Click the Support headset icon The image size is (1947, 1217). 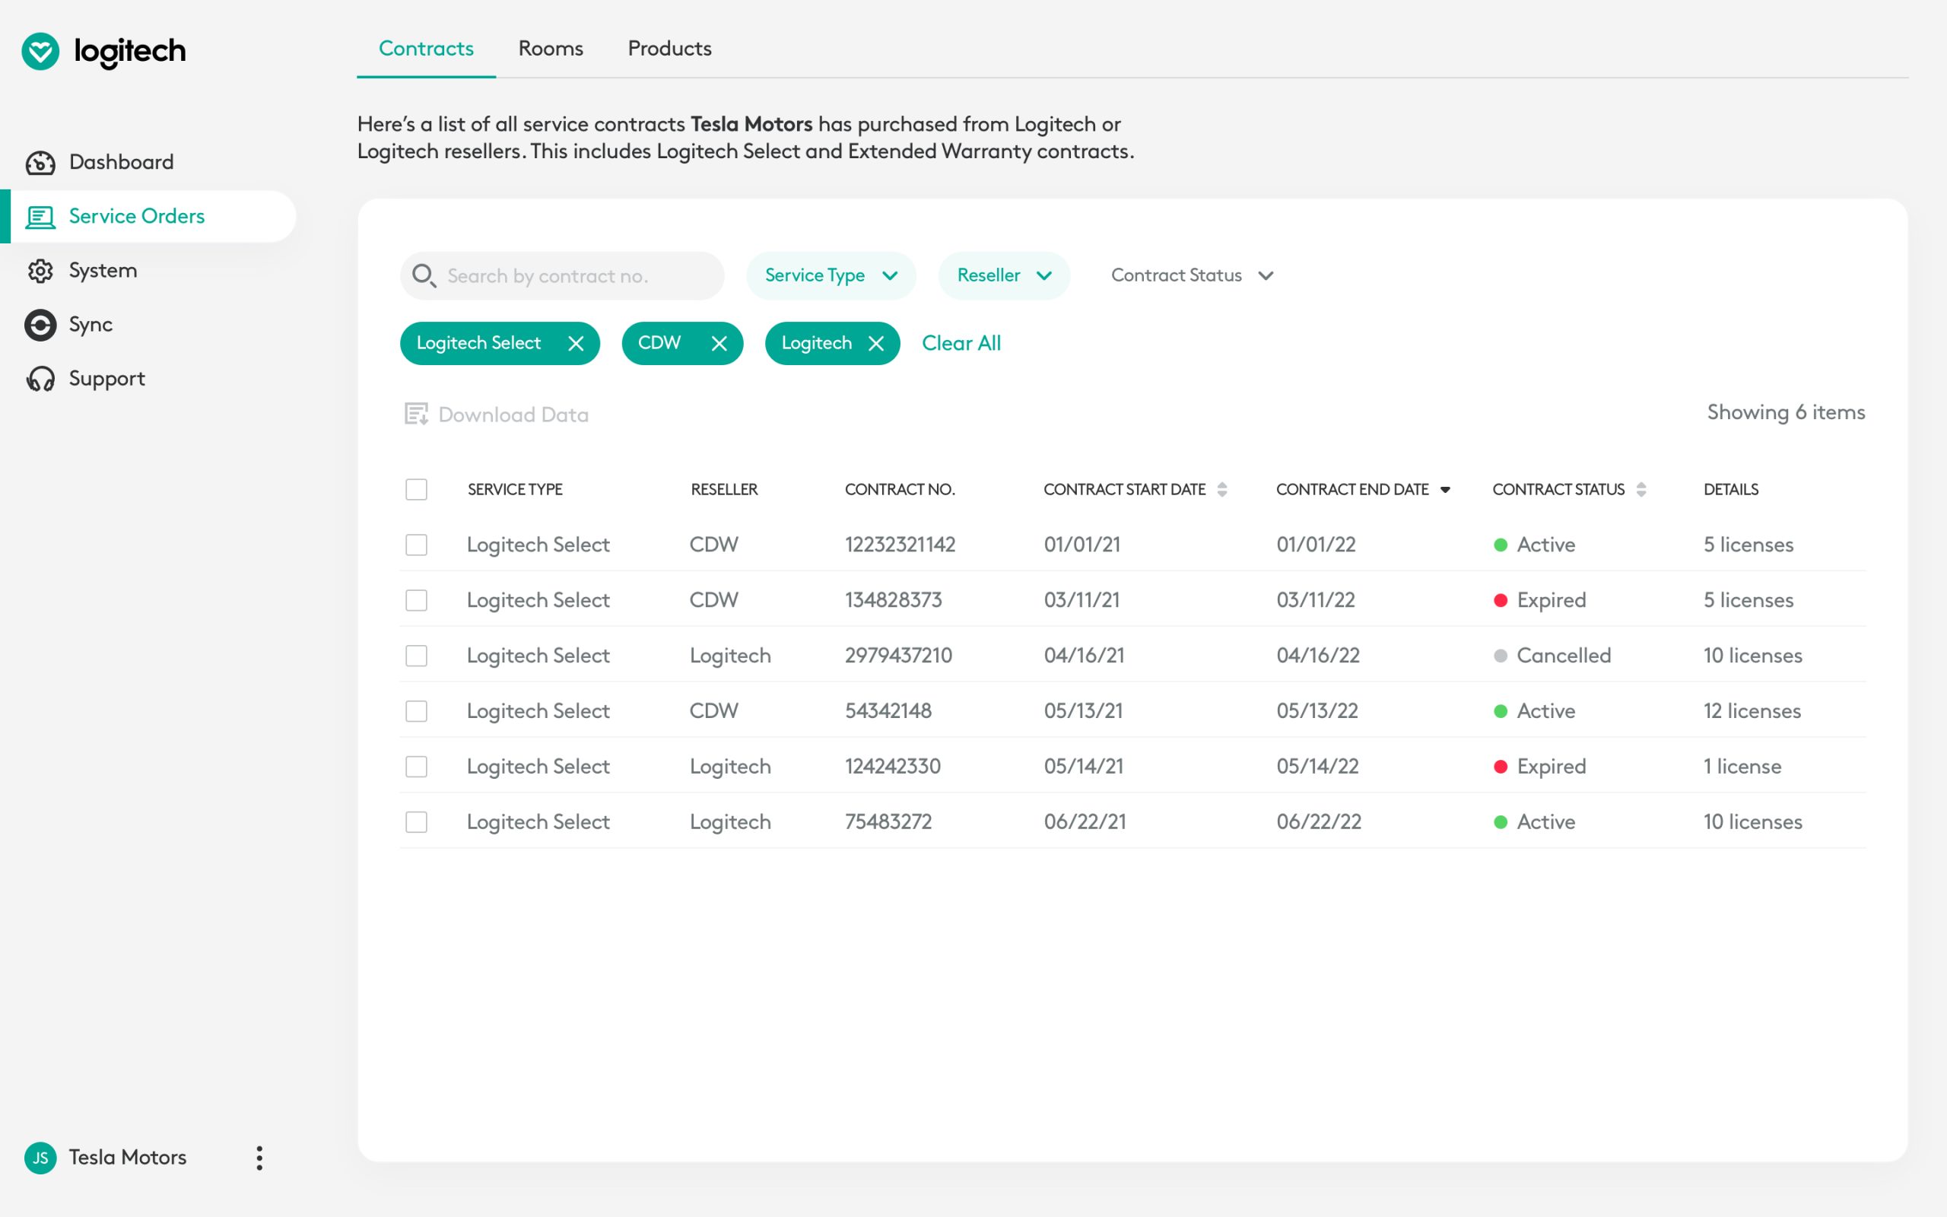[40, 379]
